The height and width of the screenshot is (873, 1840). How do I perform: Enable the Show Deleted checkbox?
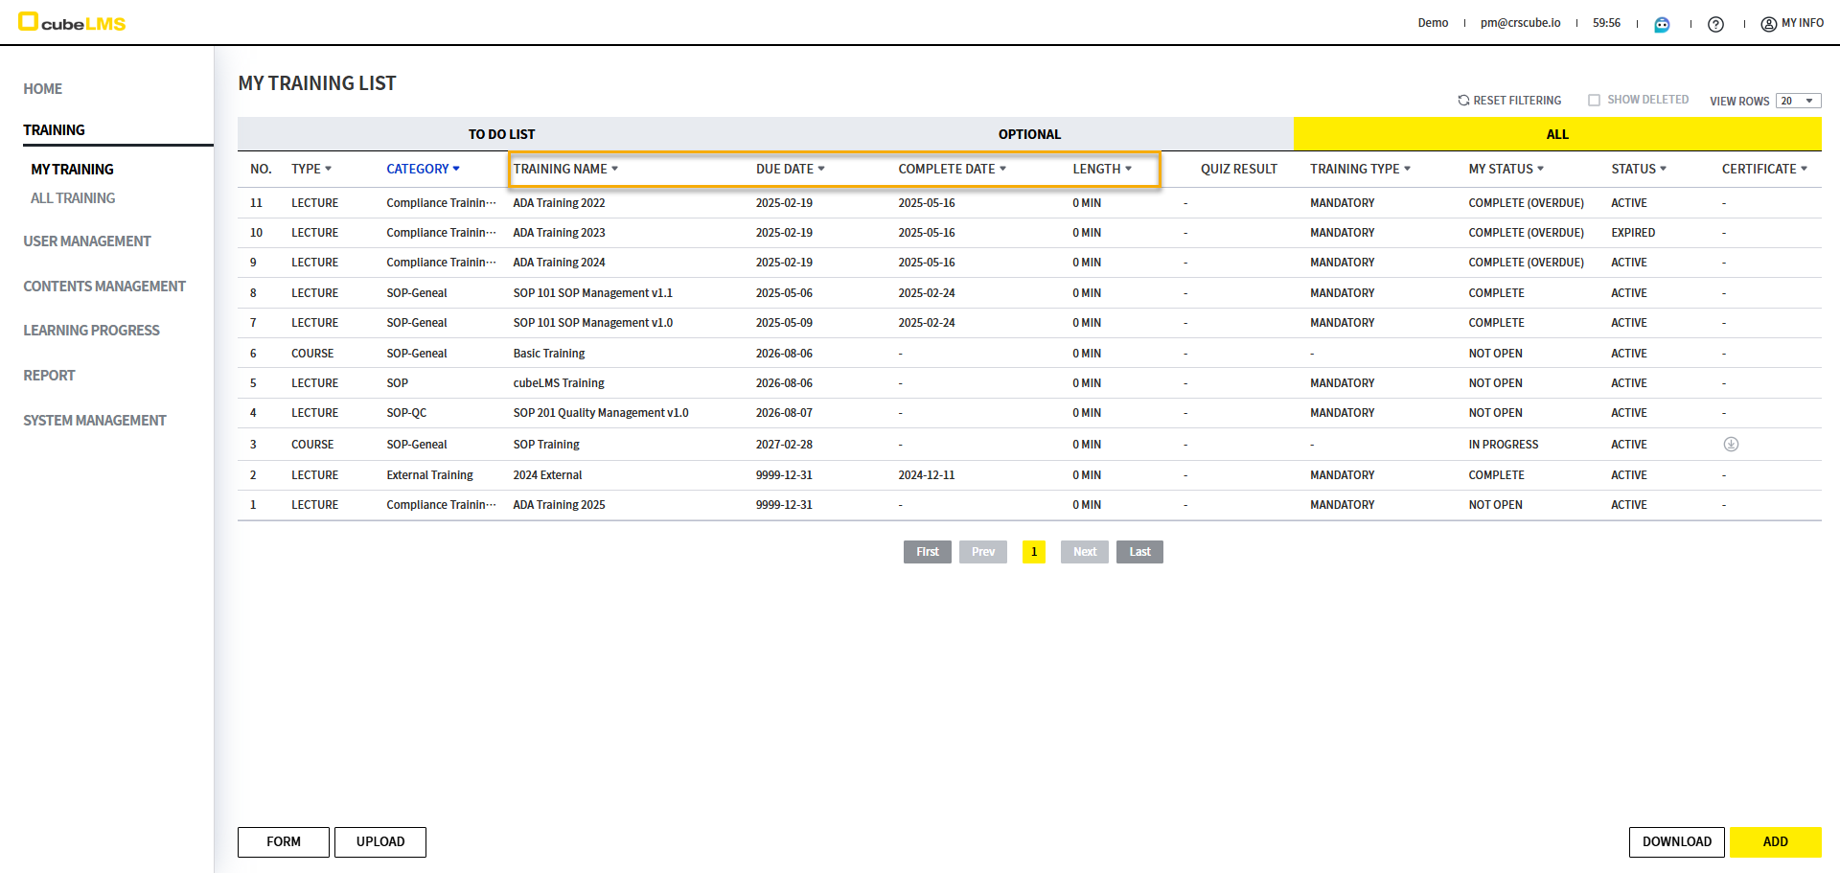1594,101
